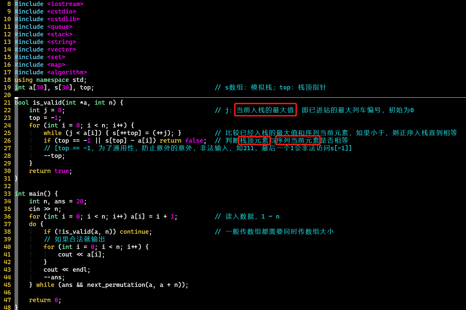The height and width of the screenshot is (310, 466).
Task: Click the '#include <map>' line
Action: (x=40, y=65)
